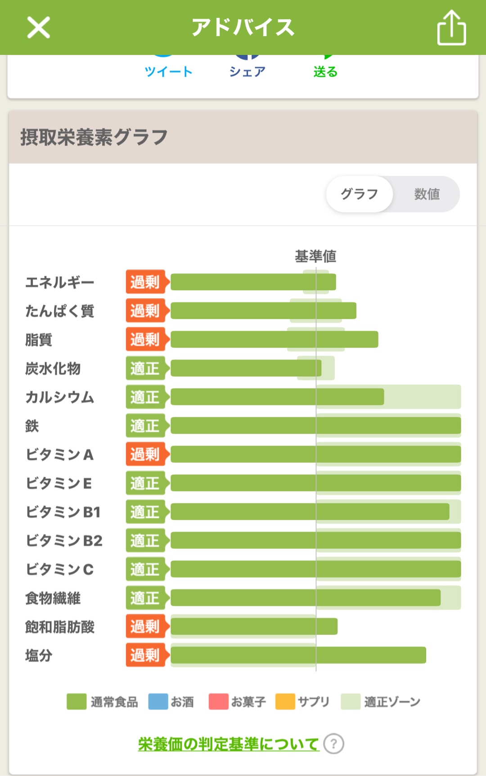Switch to the グラフ view
This screenshot has height=776, width=486.
pos(359,194)
